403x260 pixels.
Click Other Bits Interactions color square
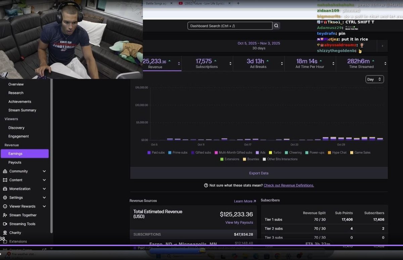tap(264, 159)
